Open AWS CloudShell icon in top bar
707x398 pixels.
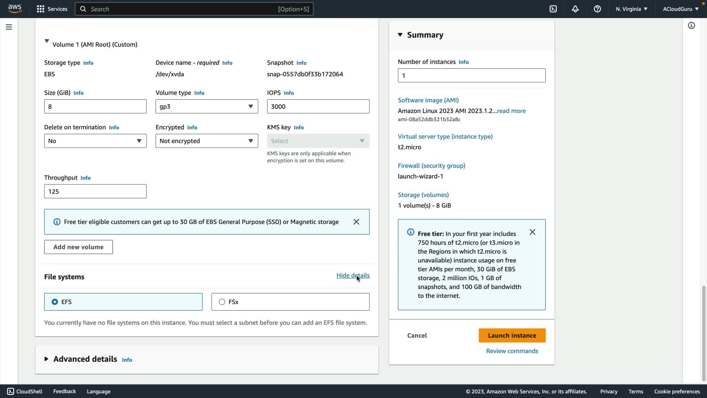[x=553, y=9]
